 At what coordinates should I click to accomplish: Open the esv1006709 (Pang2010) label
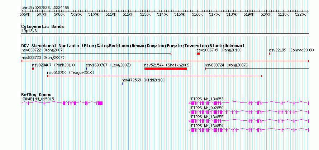[219, 50]
